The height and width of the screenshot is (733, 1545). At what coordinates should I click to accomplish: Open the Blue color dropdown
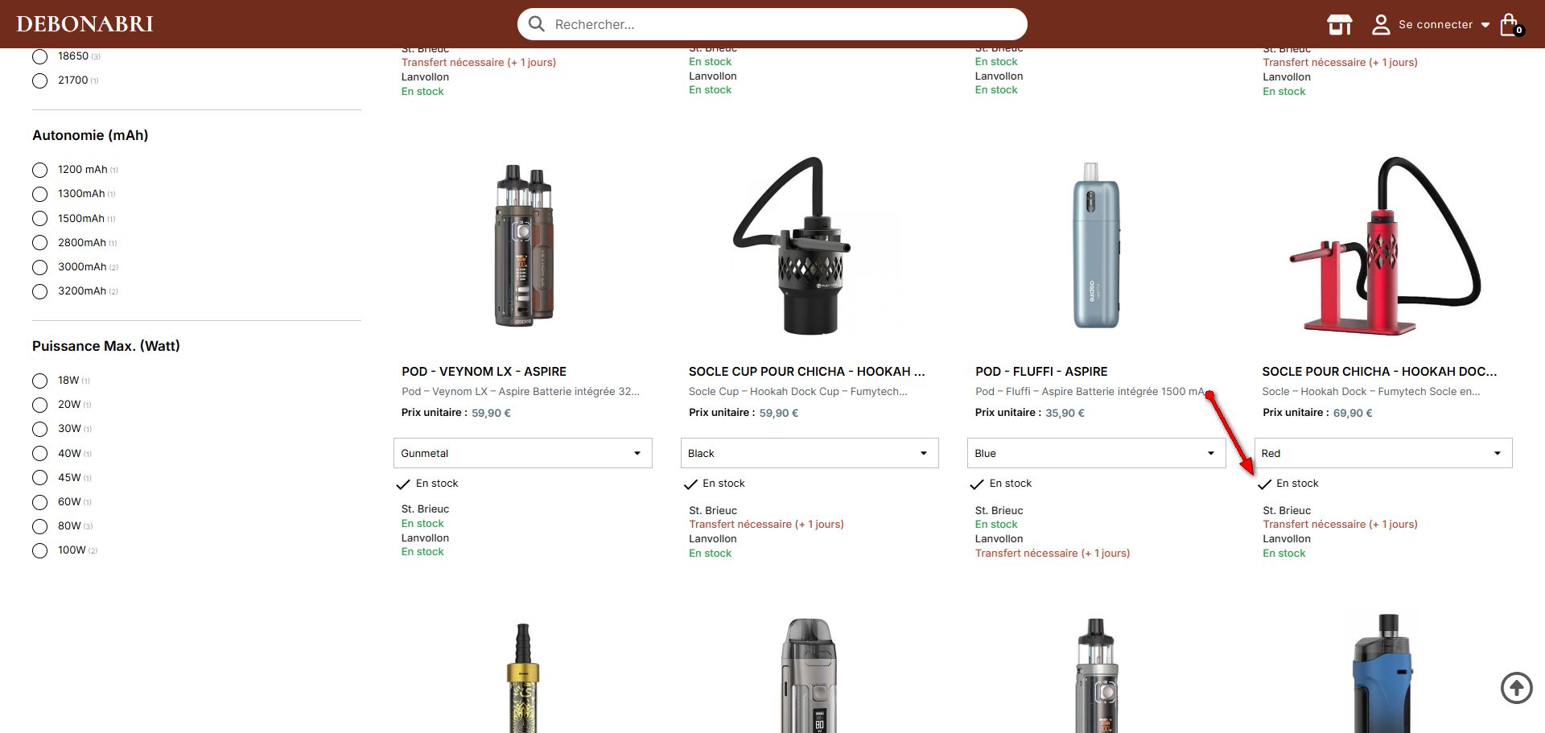(1096, 453)
